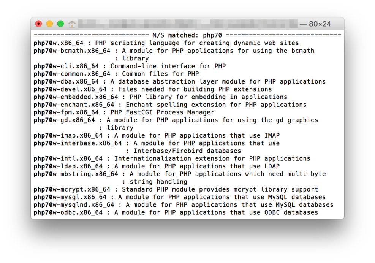Minimize the terminal using the yellow button
The height and width of the screenshot is (263, 375).
tap(49, 24)
